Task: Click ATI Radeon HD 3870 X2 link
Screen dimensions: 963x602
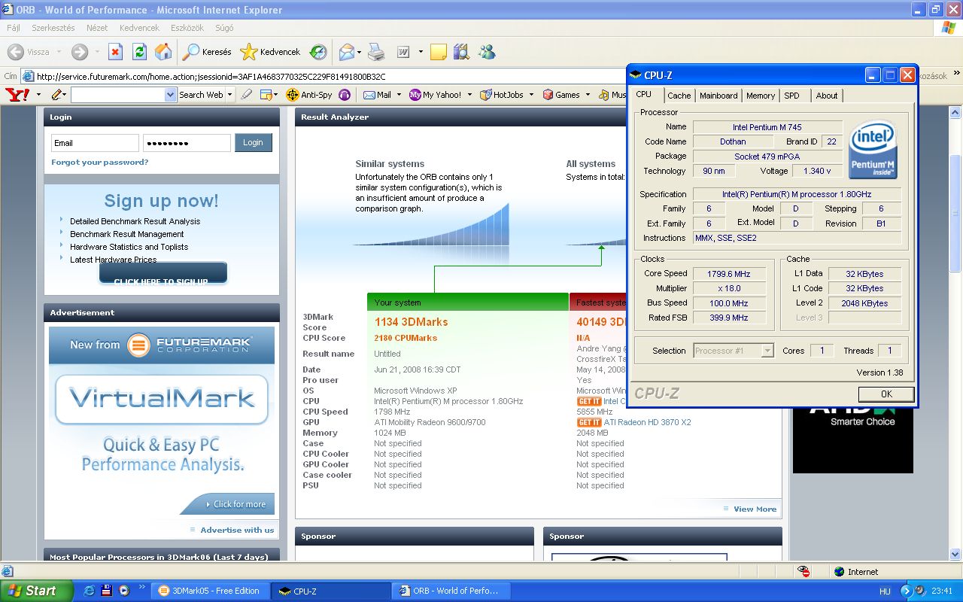Action: pyautogui.click(x=647, y=422)
